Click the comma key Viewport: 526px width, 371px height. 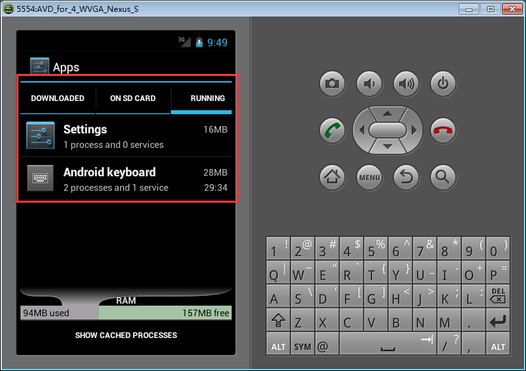pos(473,343)
